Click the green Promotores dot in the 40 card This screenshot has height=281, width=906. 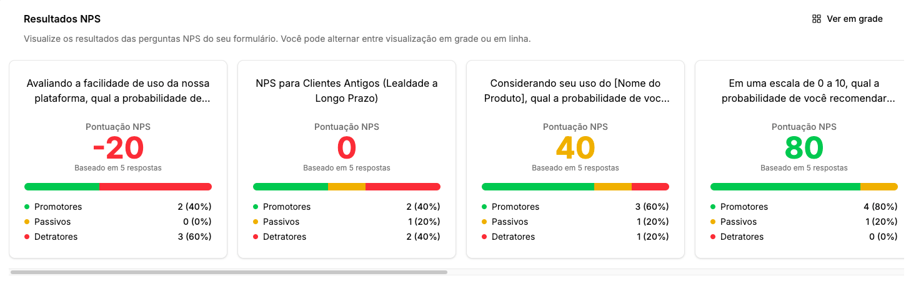pyautogui.click(x=484, y=207)
